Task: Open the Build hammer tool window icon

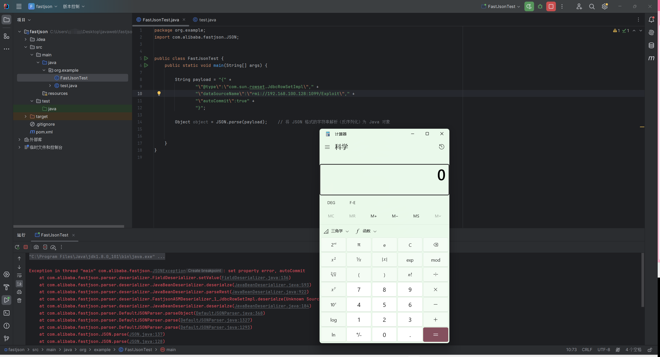Action: pyautogui.click(x=6, y=287)
